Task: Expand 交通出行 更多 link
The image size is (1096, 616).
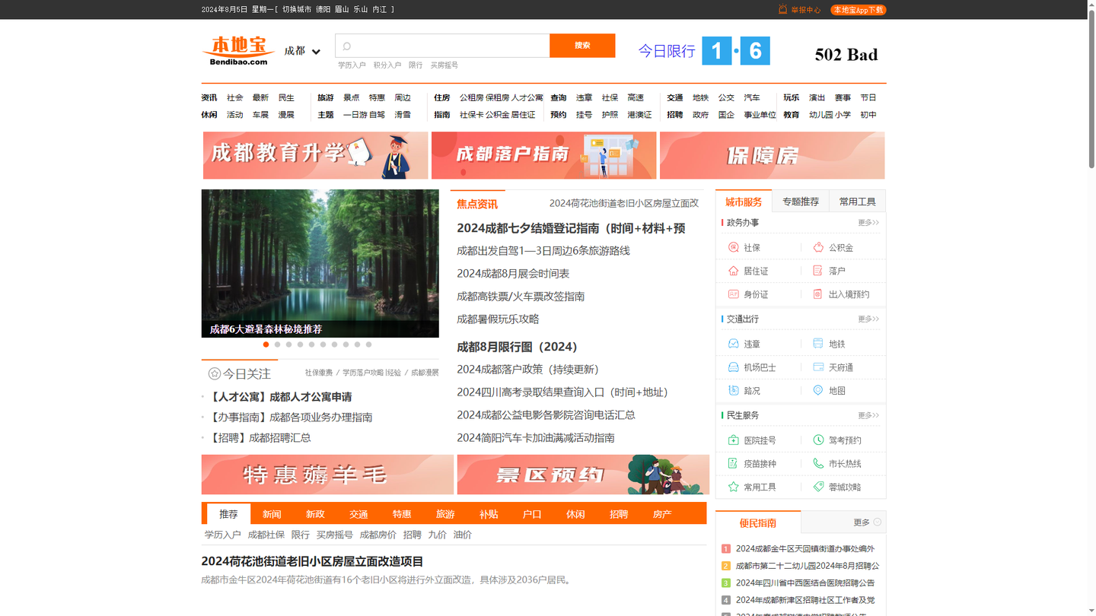Action: click(868, 319)
